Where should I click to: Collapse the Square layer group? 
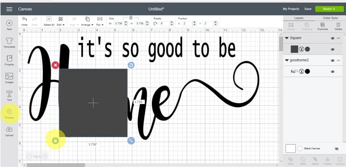coord(287,38)
